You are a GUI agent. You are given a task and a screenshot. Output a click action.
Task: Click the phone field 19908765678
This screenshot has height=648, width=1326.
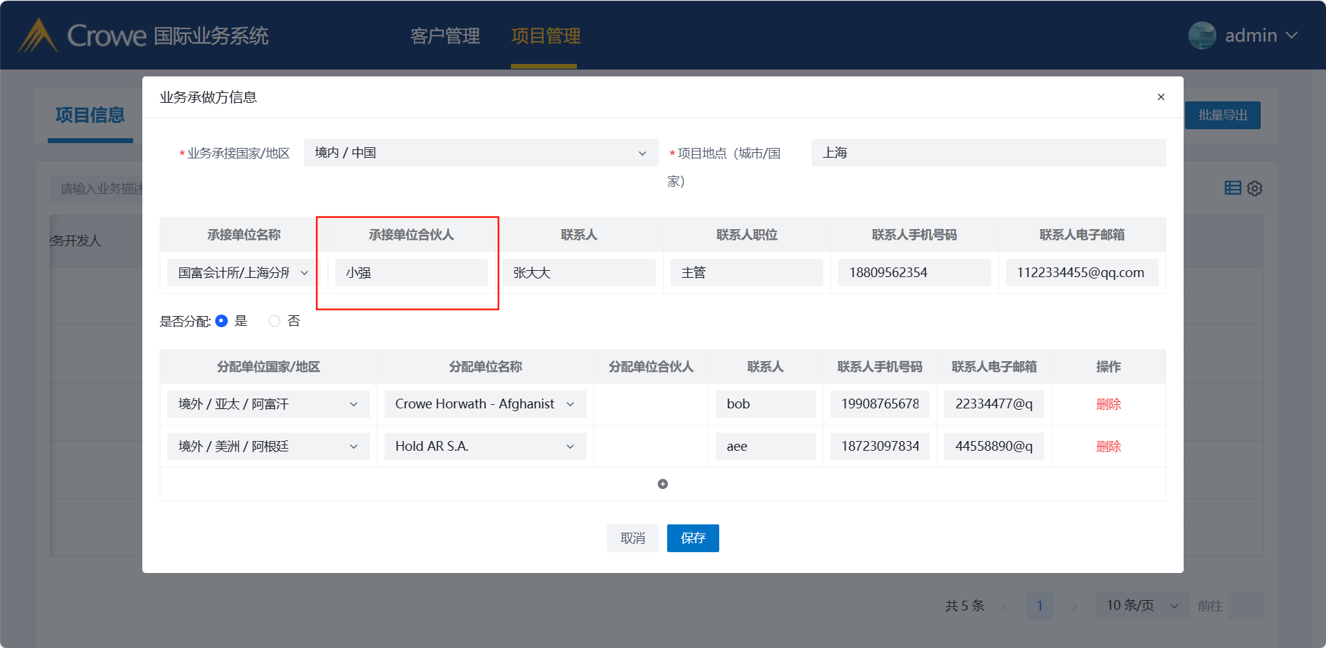click(x=880, y=404)
